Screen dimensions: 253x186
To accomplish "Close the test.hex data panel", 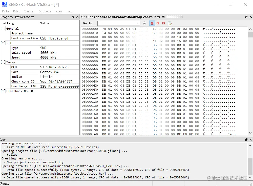I will (x=251, y=17).
